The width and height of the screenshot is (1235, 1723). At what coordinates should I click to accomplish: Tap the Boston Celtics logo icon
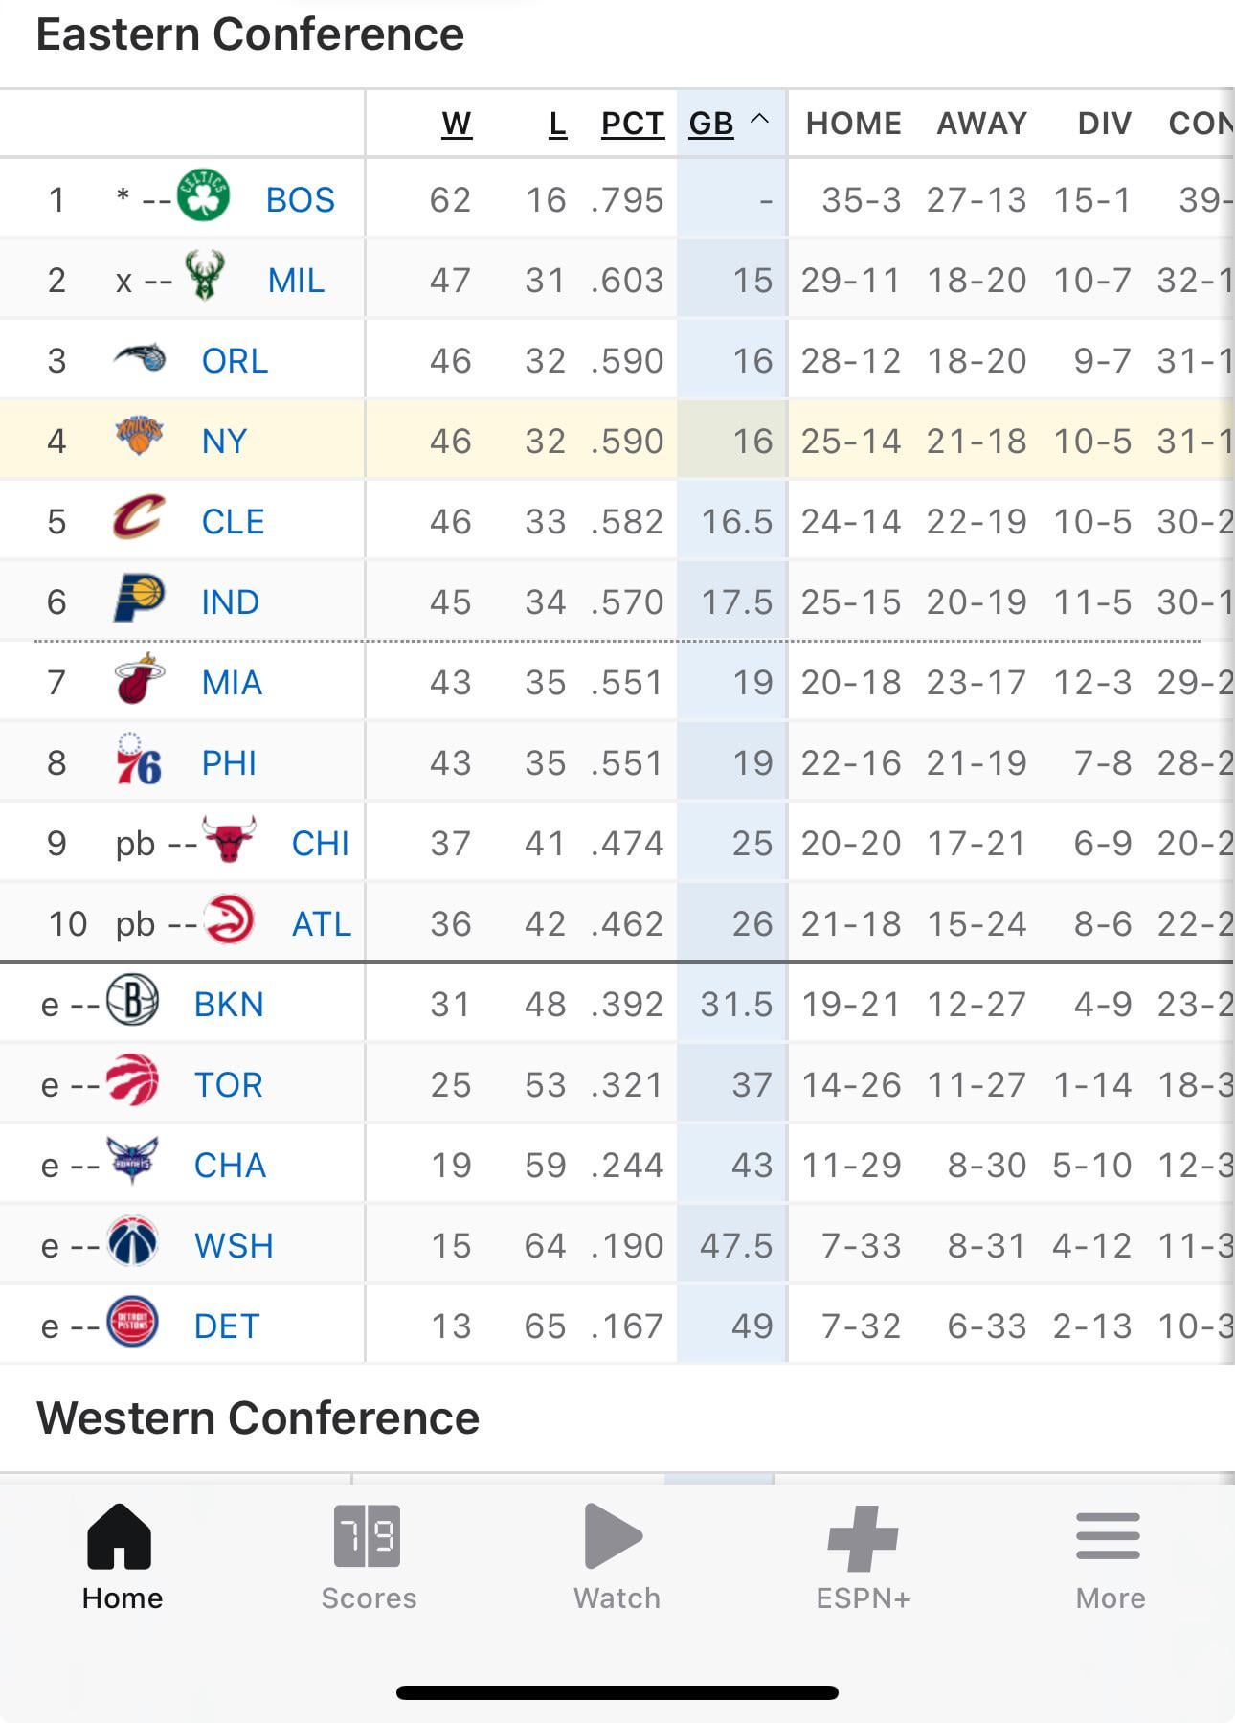[203, 195]
